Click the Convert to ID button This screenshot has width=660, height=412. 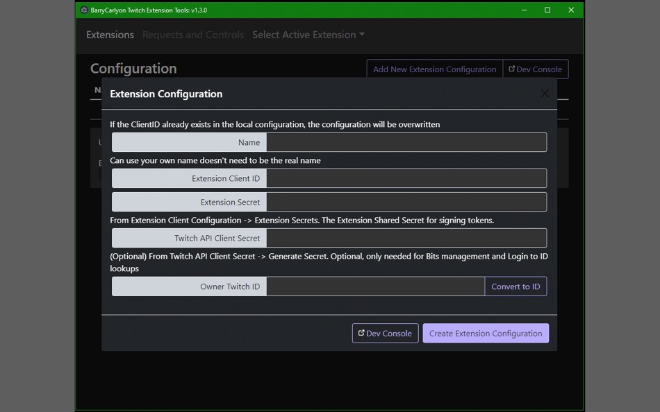tap(515, 286)
